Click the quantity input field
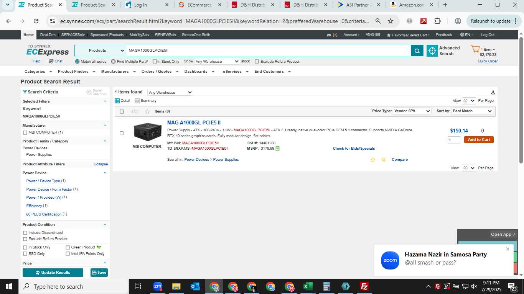Screen dimensions: 524x294 [x=454, y=140]
